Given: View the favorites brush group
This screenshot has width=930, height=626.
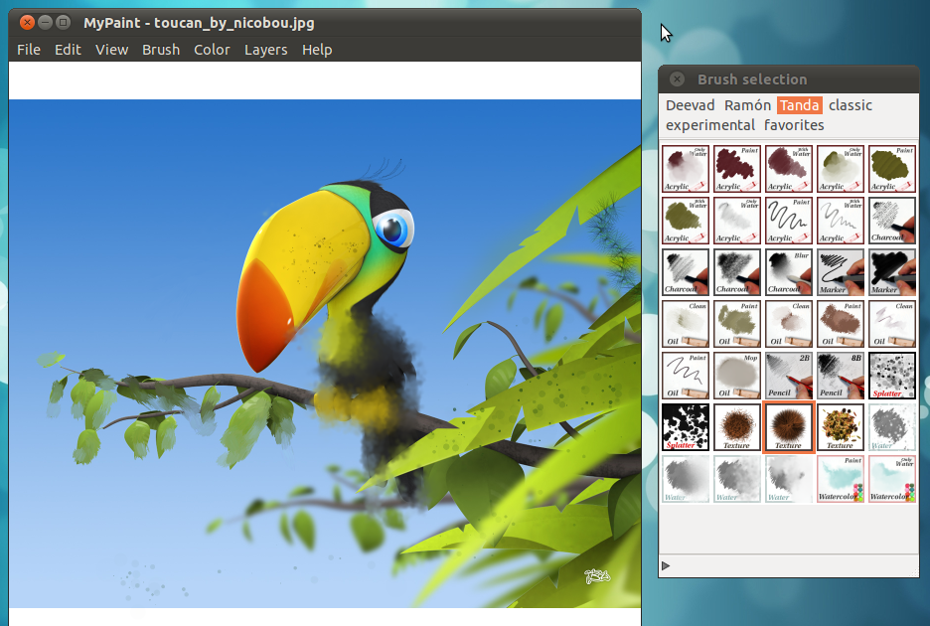Looking at the screenshot, I should coord(794,125).
